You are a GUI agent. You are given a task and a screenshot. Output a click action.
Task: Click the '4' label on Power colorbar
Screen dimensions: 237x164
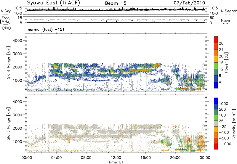(x=220, y=82)
